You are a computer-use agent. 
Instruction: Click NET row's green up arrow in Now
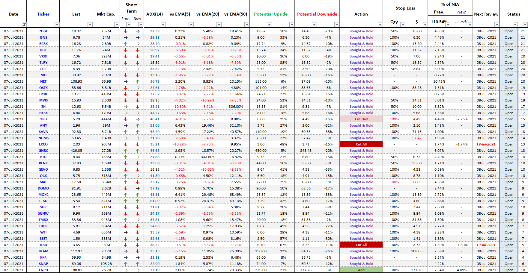coord(138,81)
